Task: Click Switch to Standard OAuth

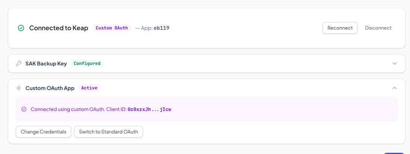Action: click(x=108, y=132)
